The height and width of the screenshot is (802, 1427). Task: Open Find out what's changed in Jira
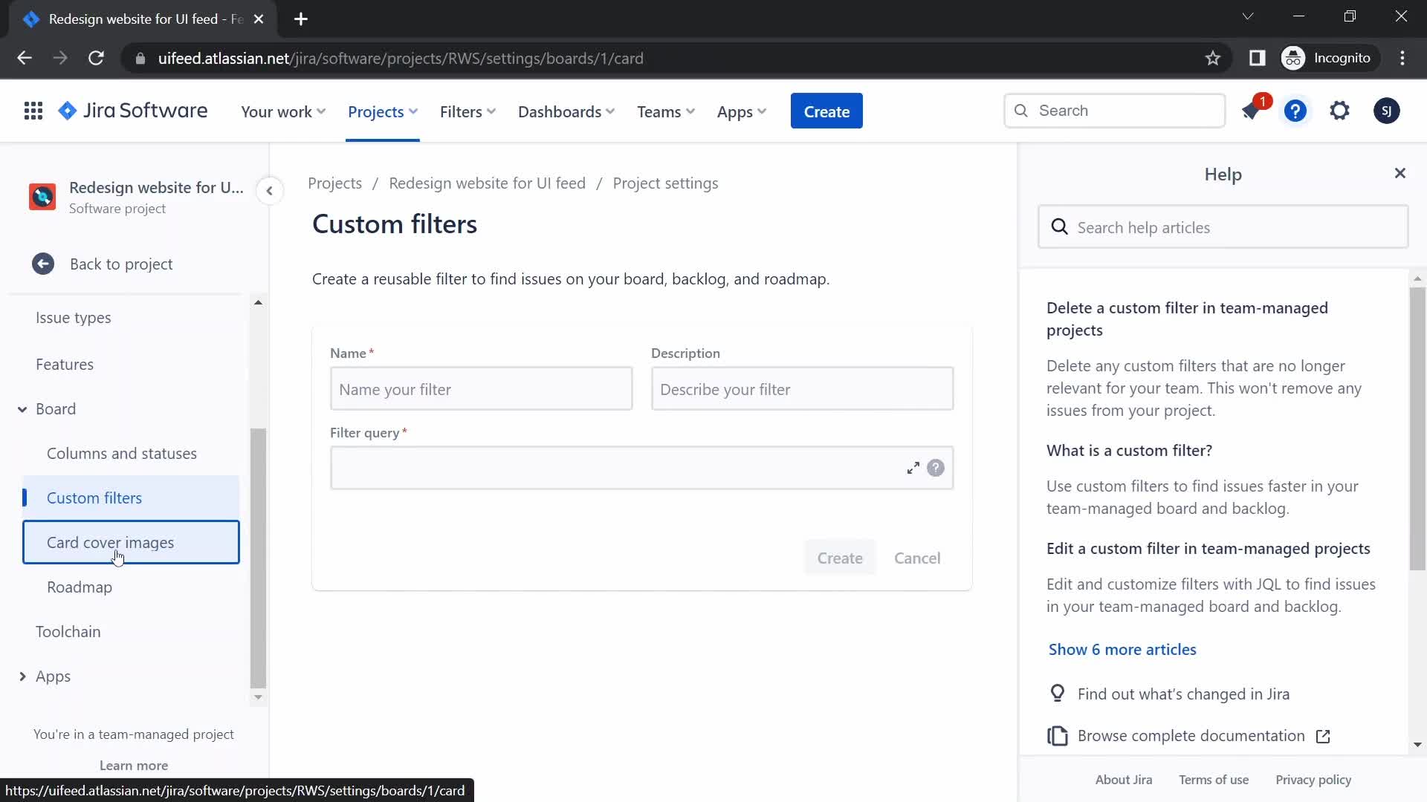pos(1183,694)
